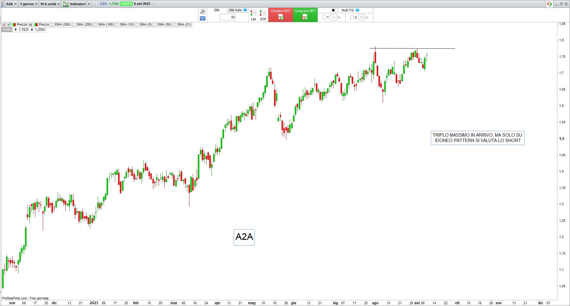570x306 pixels.
Task: Open the info icon next to Indicatori
Action: [x=95, y=4]
